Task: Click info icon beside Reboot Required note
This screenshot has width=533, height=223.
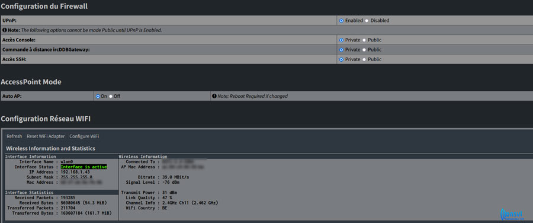Action: click(214, 96)
